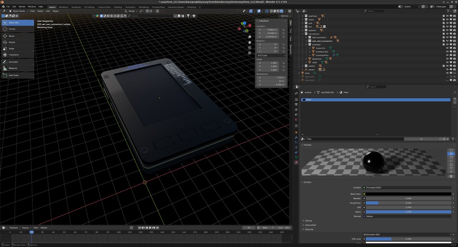Open the File menu
This screenshot has width=458, height=247.
(8, 6)
